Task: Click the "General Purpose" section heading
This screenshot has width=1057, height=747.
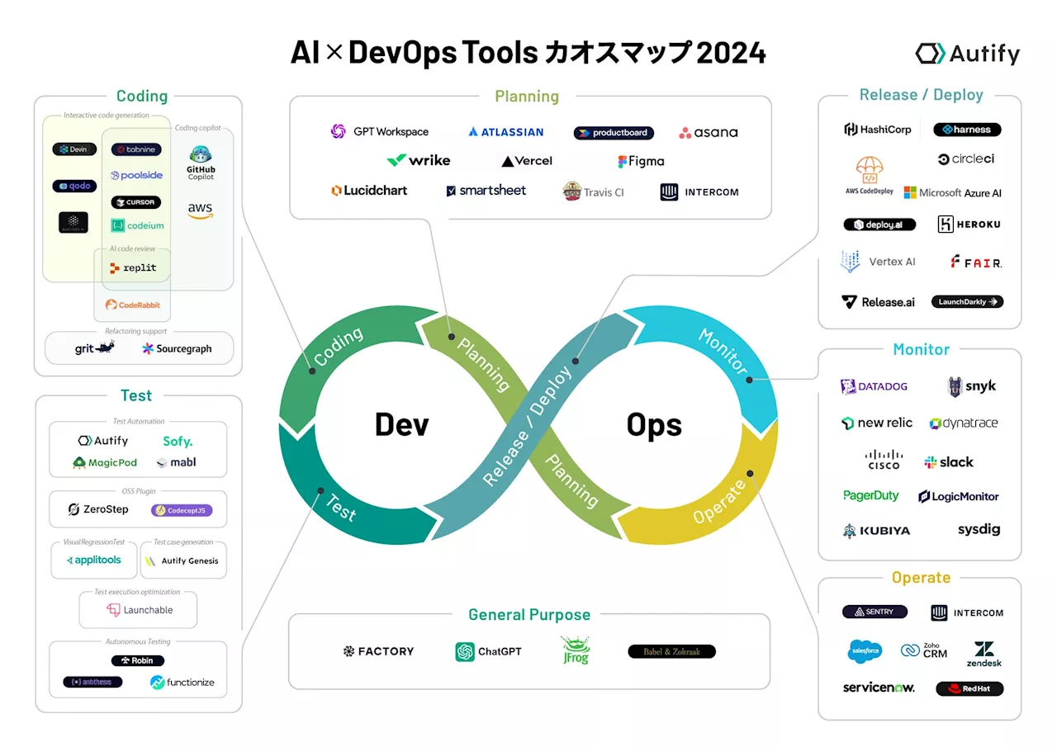Action: (x=529, y=615)
